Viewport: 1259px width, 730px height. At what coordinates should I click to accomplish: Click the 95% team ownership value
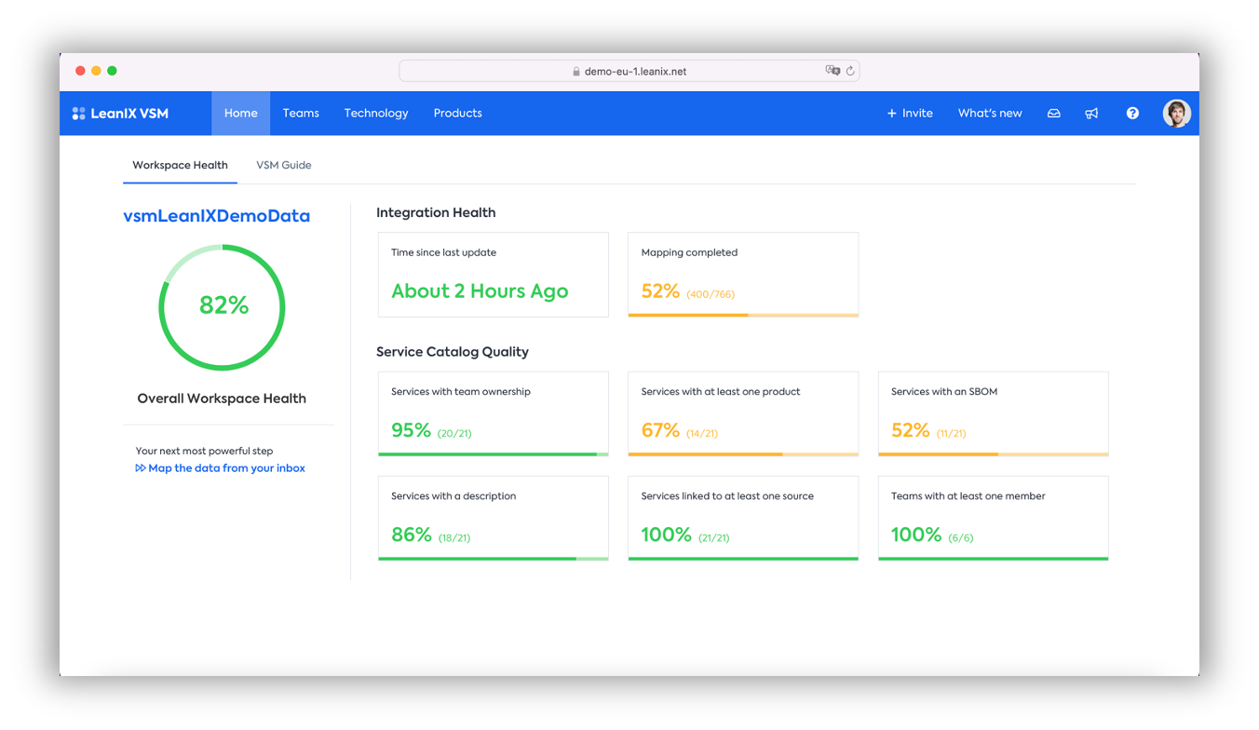(411, 430)
